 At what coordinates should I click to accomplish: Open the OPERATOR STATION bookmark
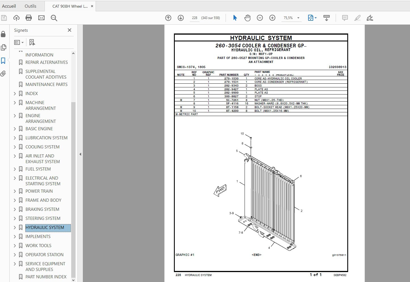45,255
